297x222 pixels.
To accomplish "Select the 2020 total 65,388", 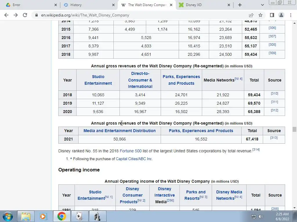I will click(x=254, y=112).
